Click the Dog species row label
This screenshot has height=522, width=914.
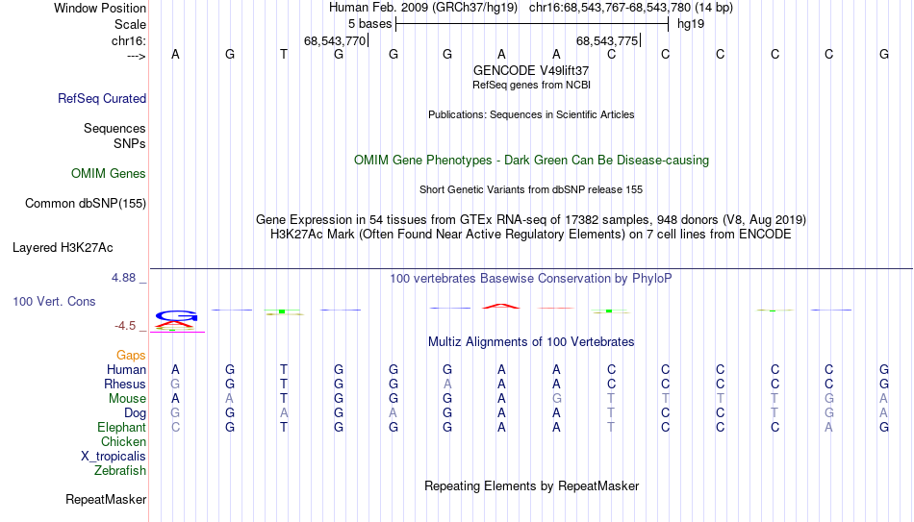[136, 413]
